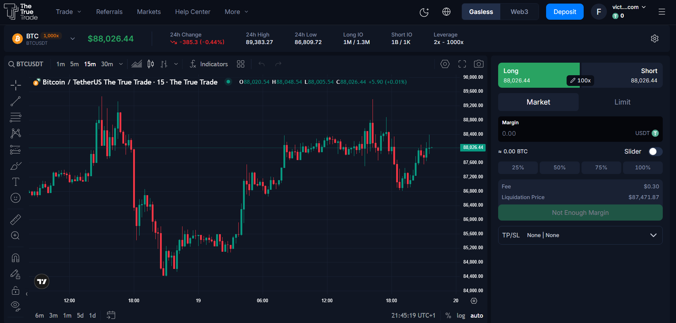Toggle log scale on price axis

pos(461,315)
